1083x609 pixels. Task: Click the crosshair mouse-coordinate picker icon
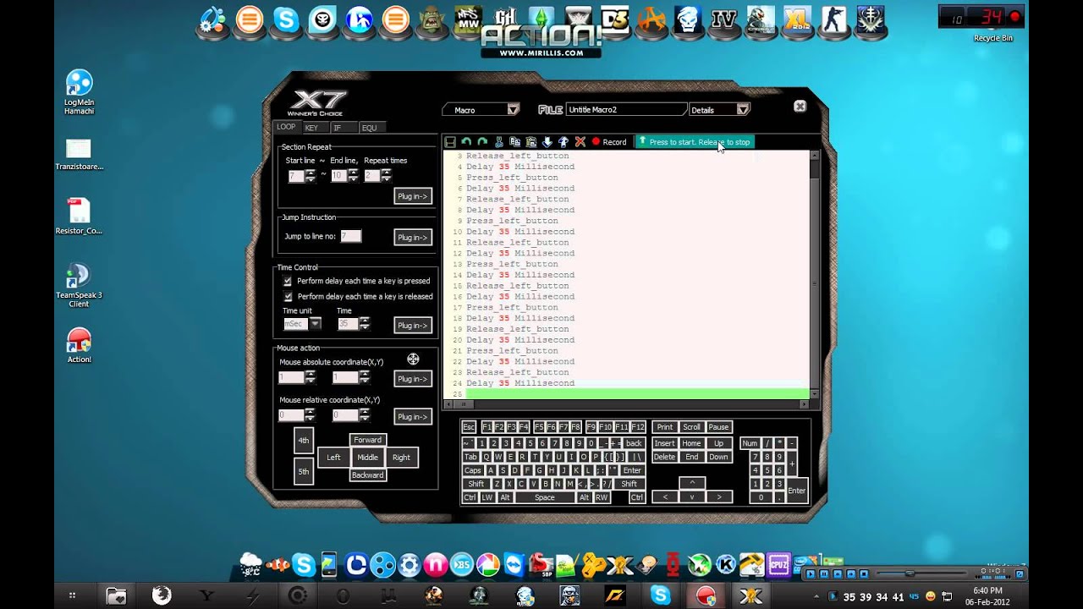[413, 359]
